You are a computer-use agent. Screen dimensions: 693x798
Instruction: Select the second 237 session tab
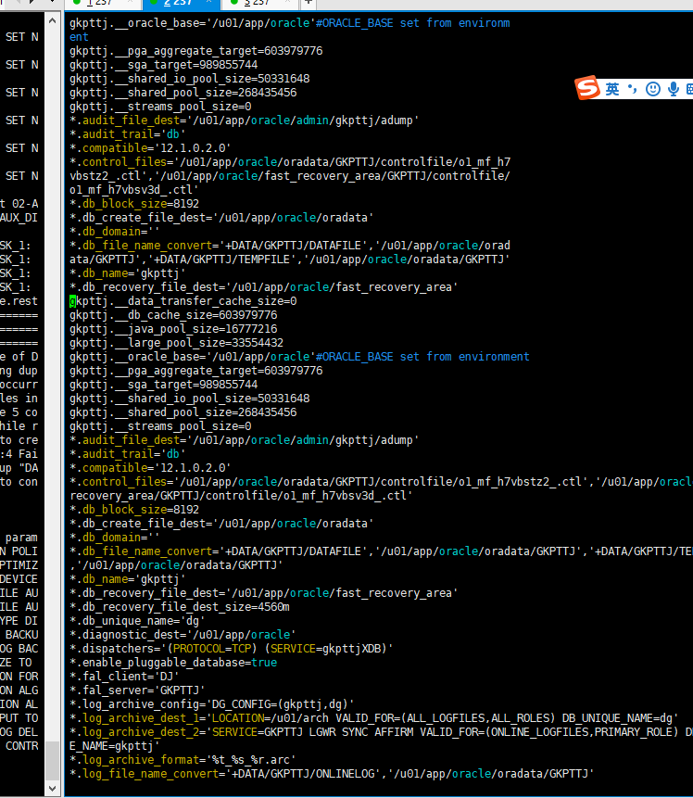[x=177, y=3]
